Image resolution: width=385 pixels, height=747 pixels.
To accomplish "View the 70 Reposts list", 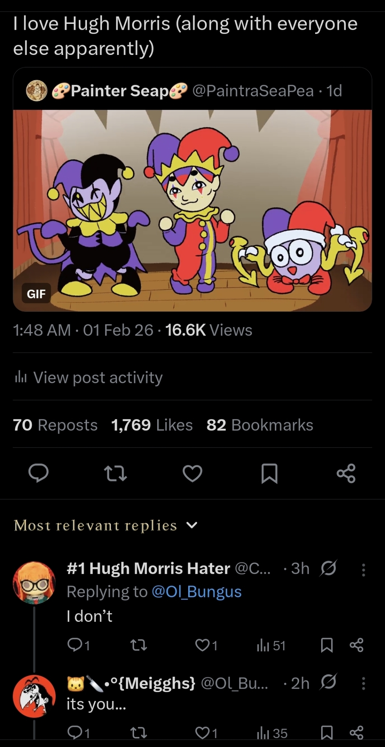I will pos(55,425).
